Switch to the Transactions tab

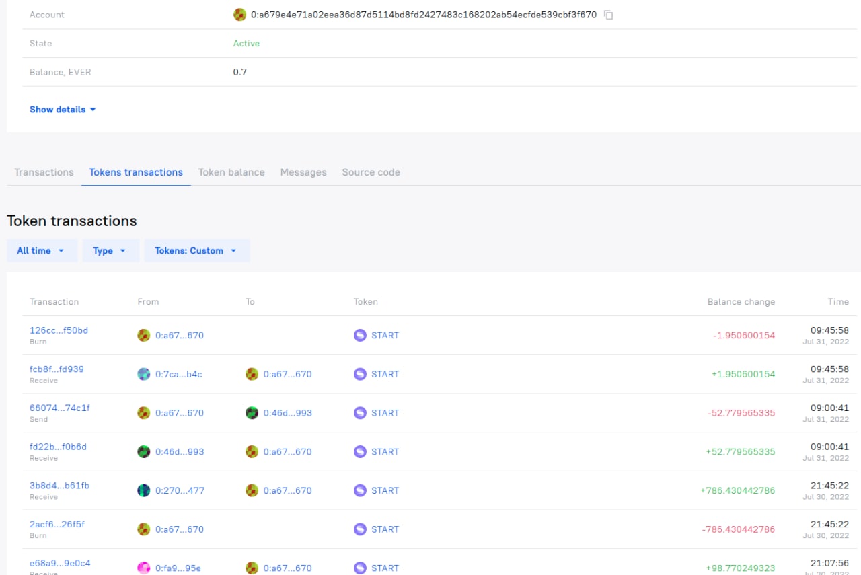pos(44,172)
